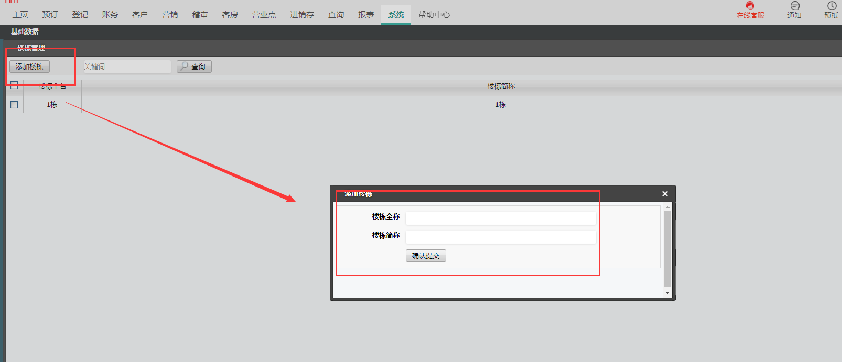Open the 账务 menu
Screen dimensions: 842x362
point(110,15)
